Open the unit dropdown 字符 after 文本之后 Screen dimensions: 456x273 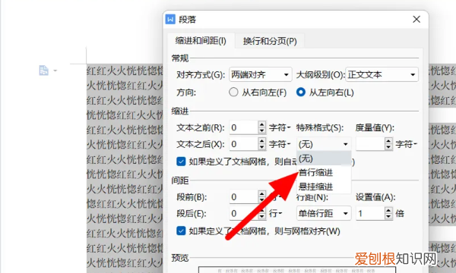[280, 144]
